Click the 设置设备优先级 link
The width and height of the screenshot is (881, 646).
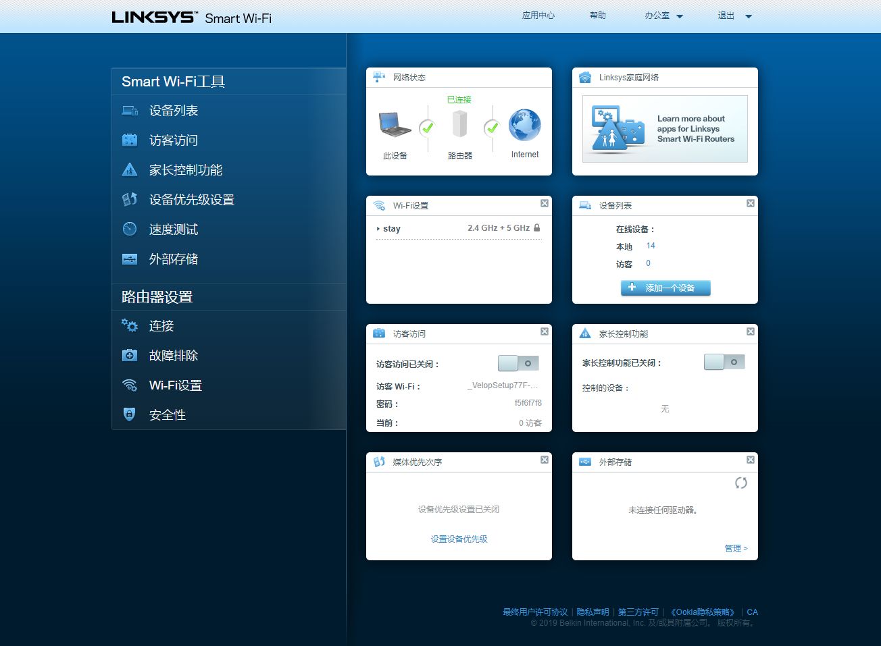tap(459, 539)
